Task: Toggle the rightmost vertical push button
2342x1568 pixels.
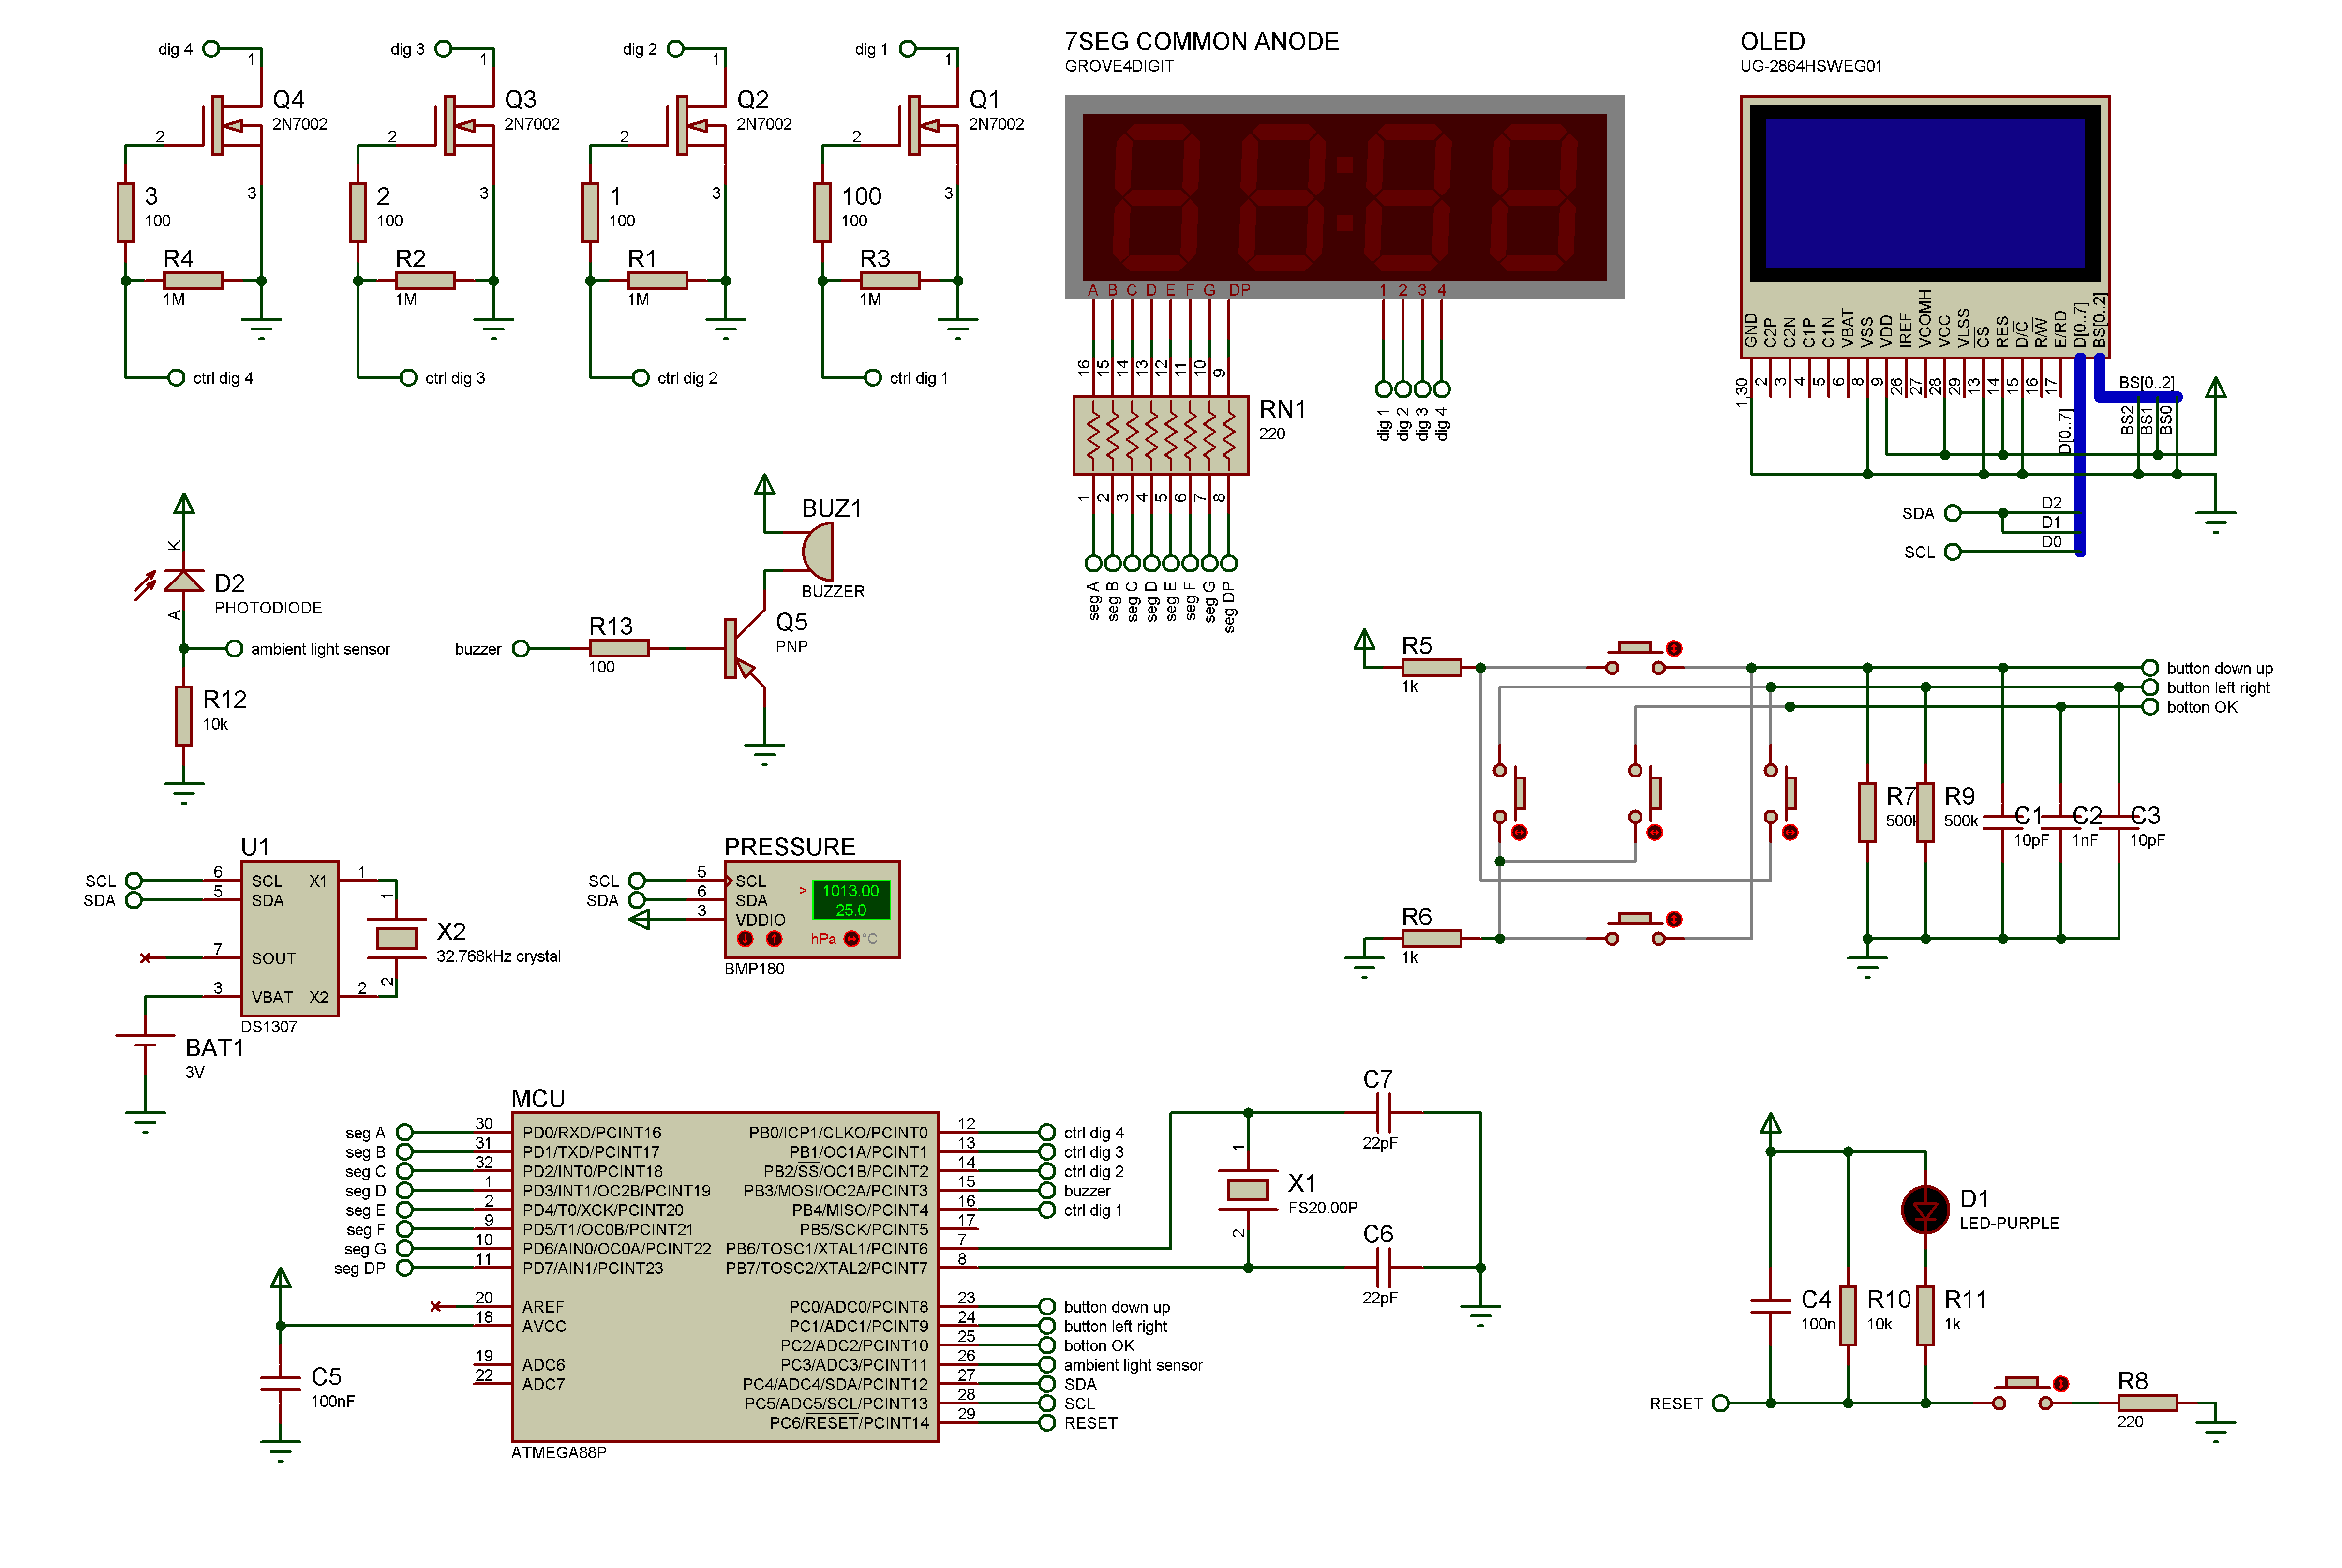Action: point(1780,793)
